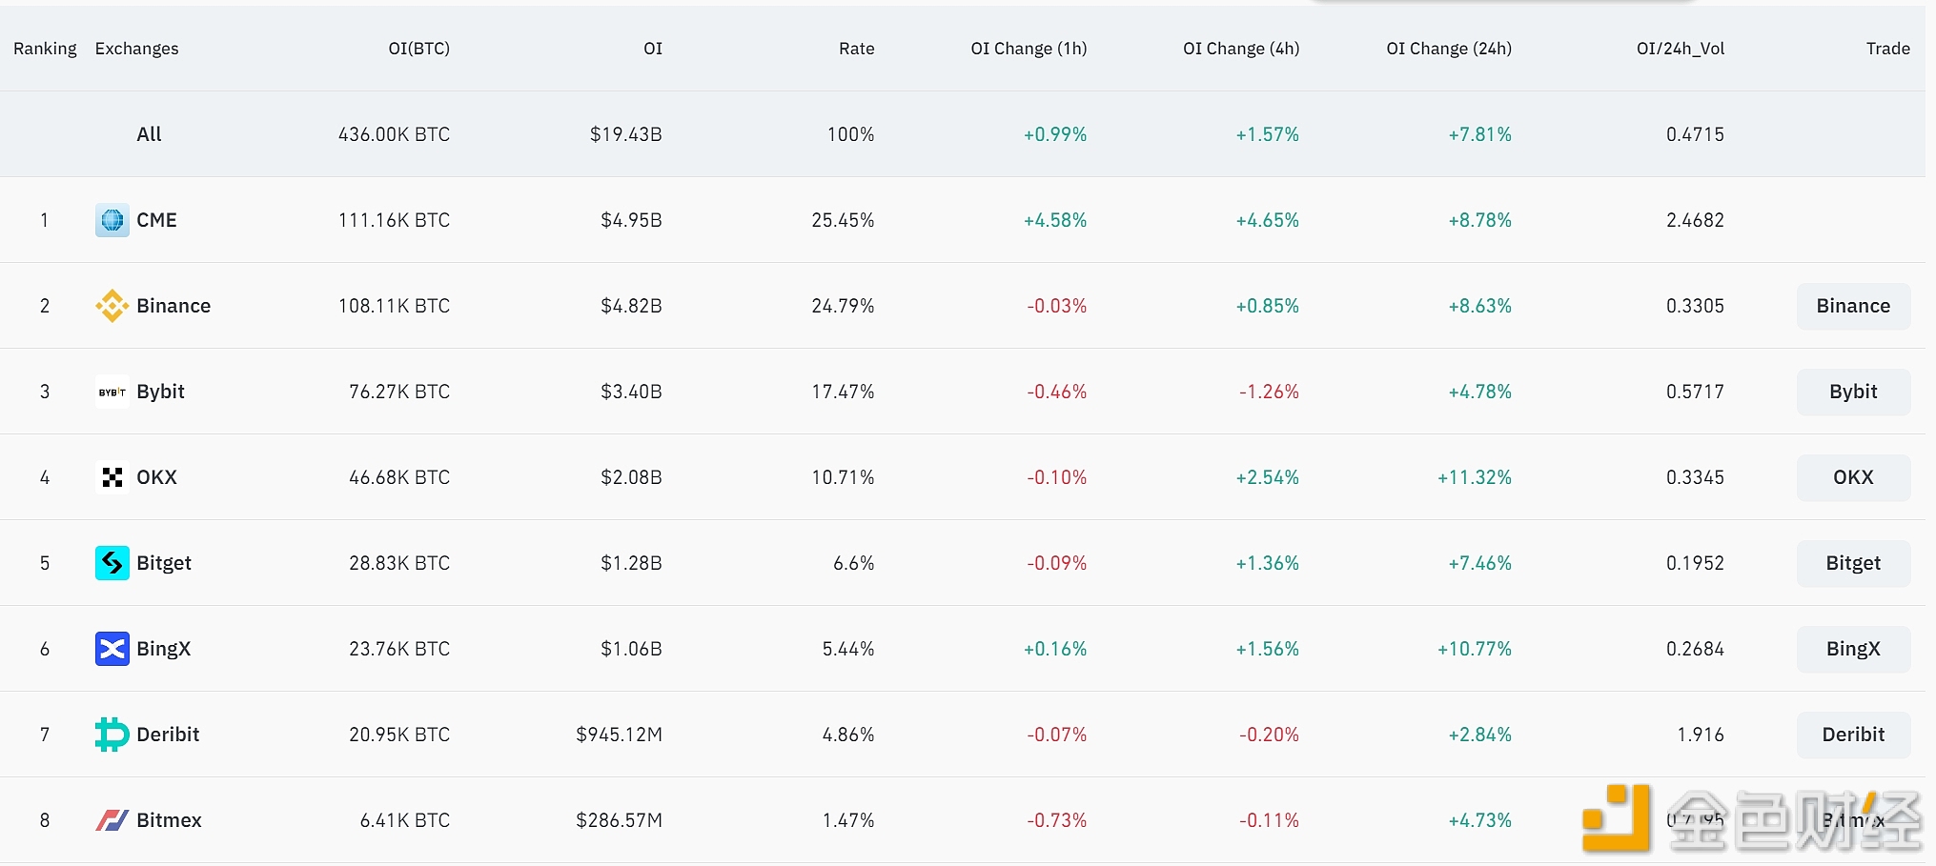Screen dimensions: 1936x866
Task: Click the +8.63% 24h change cell
Action: (x=1479, y=306)
